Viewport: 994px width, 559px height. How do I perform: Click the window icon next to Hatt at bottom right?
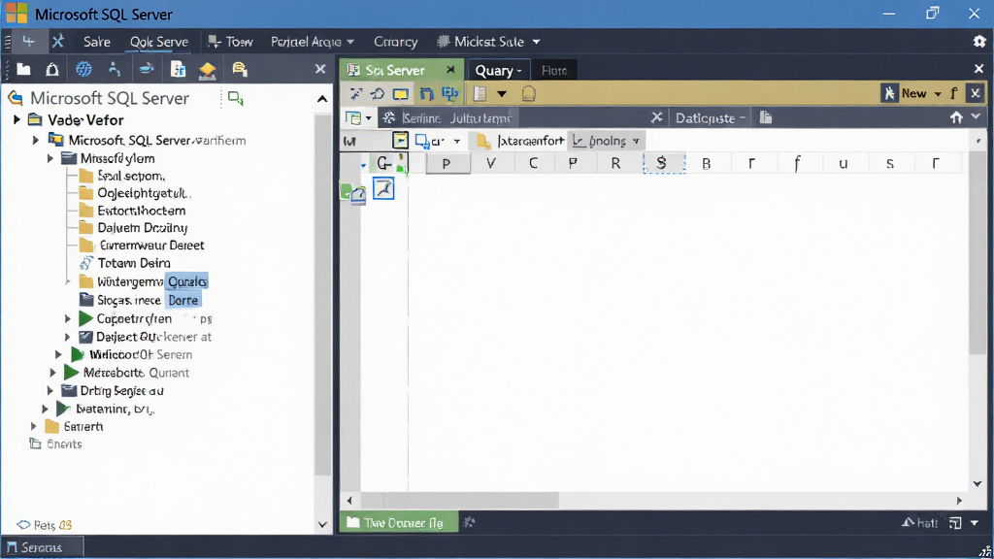955,523
